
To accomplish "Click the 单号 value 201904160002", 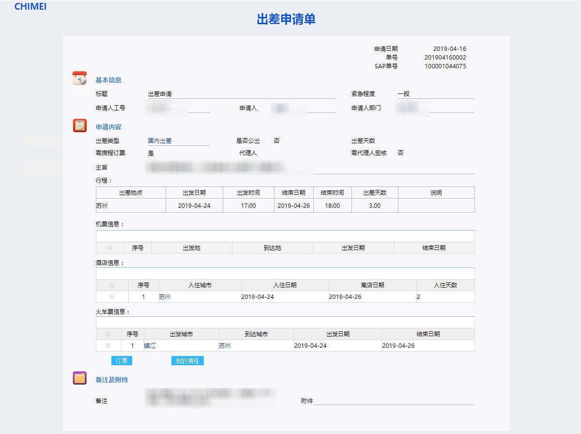I will [445, 58].
